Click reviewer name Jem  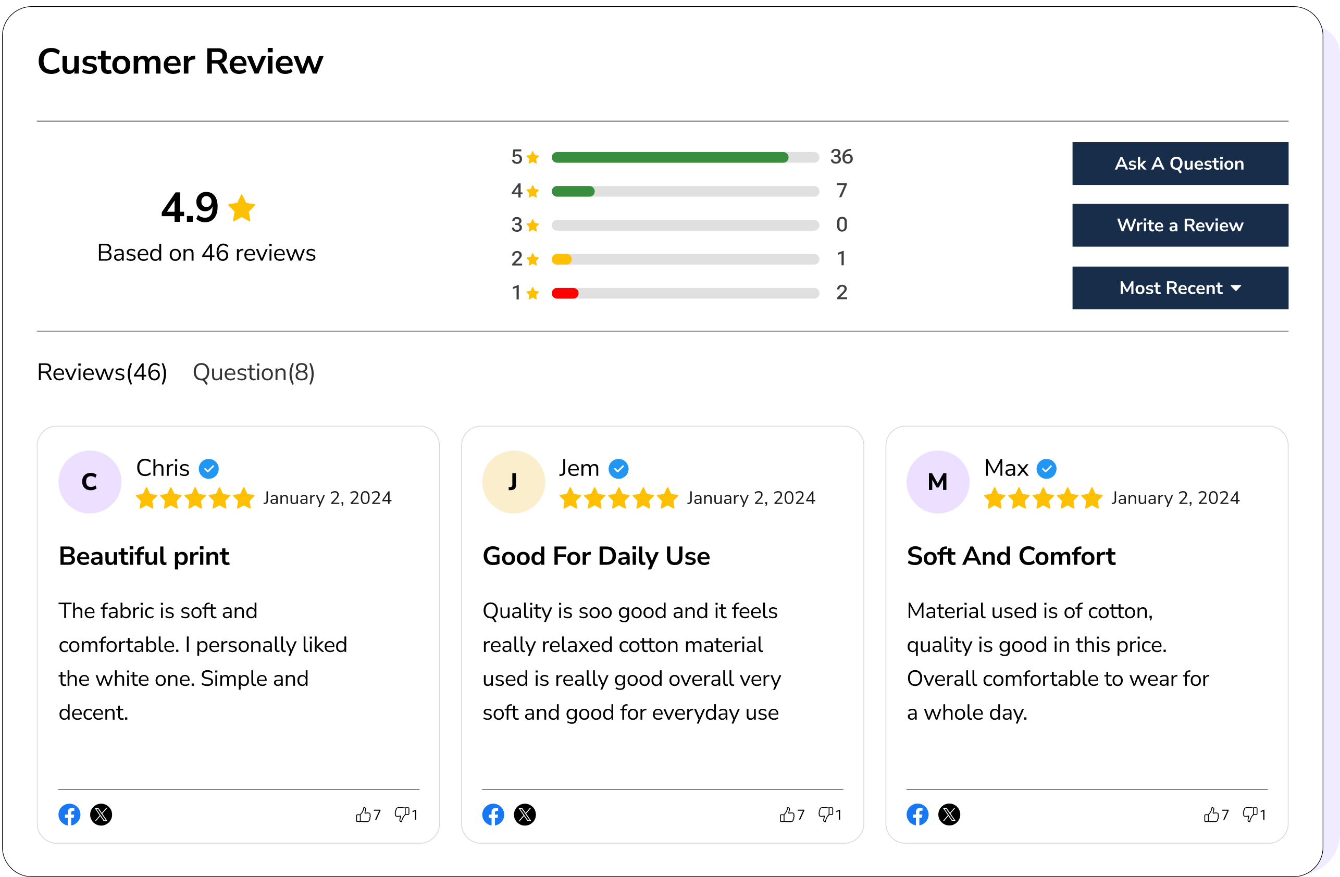coord(579,468)
